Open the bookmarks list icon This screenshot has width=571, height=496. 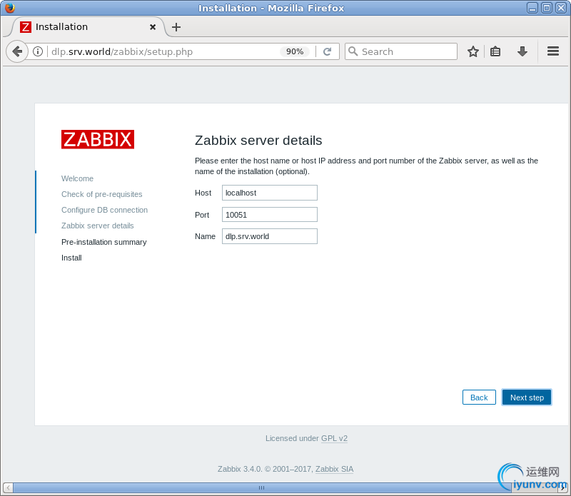495,51
